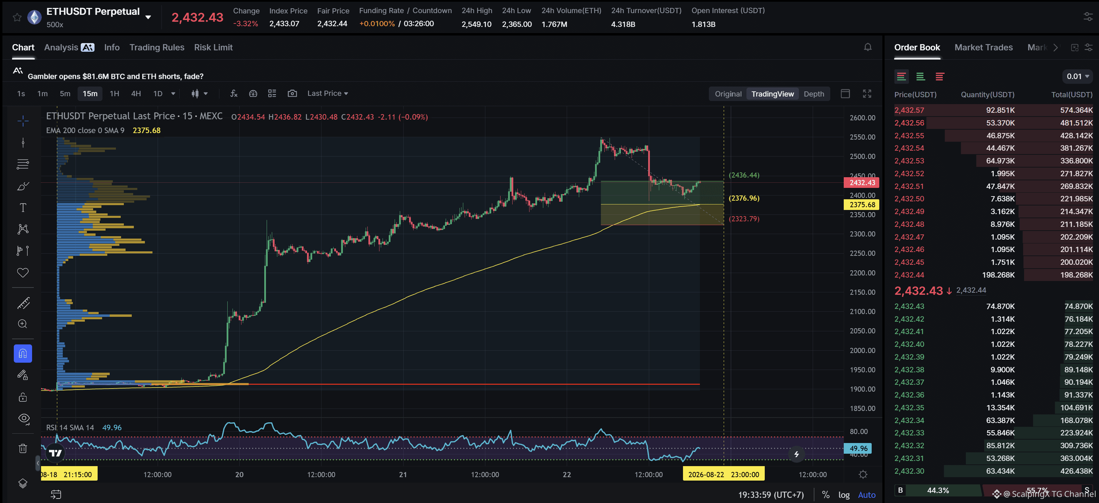Open header display settings sliders icon
The height and width of the screenshot is (503, 1099).
click(1088, 17)
